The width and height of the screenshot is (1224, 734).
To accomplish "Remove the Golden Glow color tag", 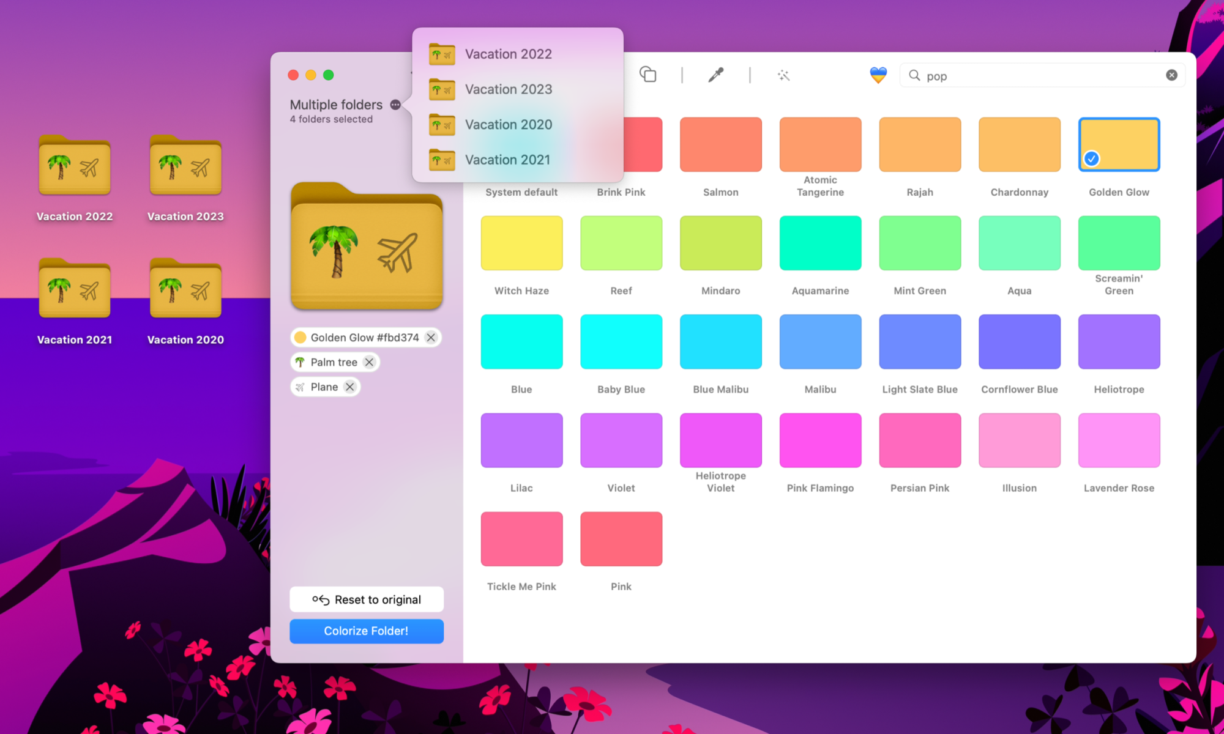I will pyautogui.click(x=431, y=338).
